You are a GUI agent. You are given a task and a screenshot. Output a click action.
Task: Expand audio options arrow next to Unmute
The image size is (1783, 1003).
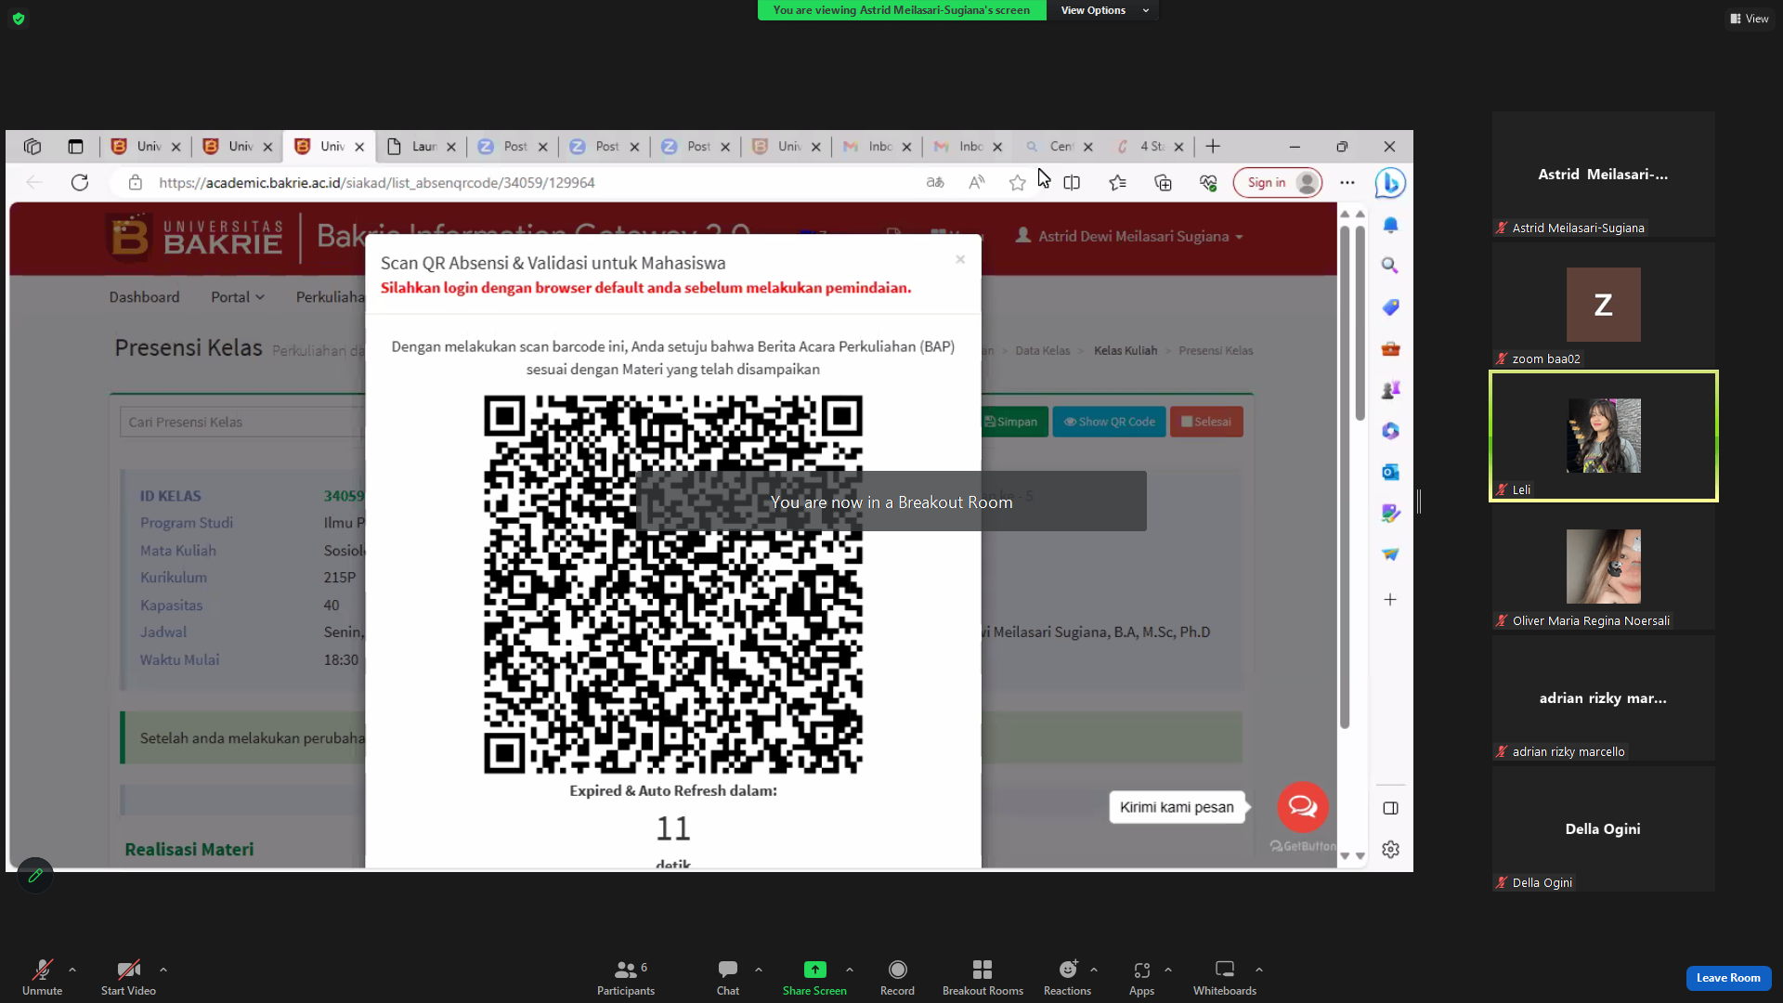point(72,970)
